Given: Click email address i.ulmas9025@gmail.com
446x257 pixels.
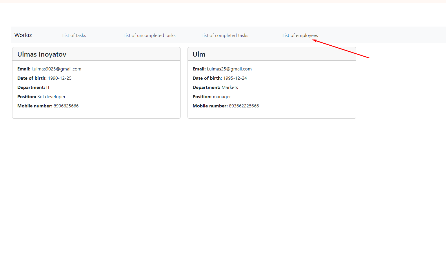Looking at the screenshot, I should tap(57, 69).
